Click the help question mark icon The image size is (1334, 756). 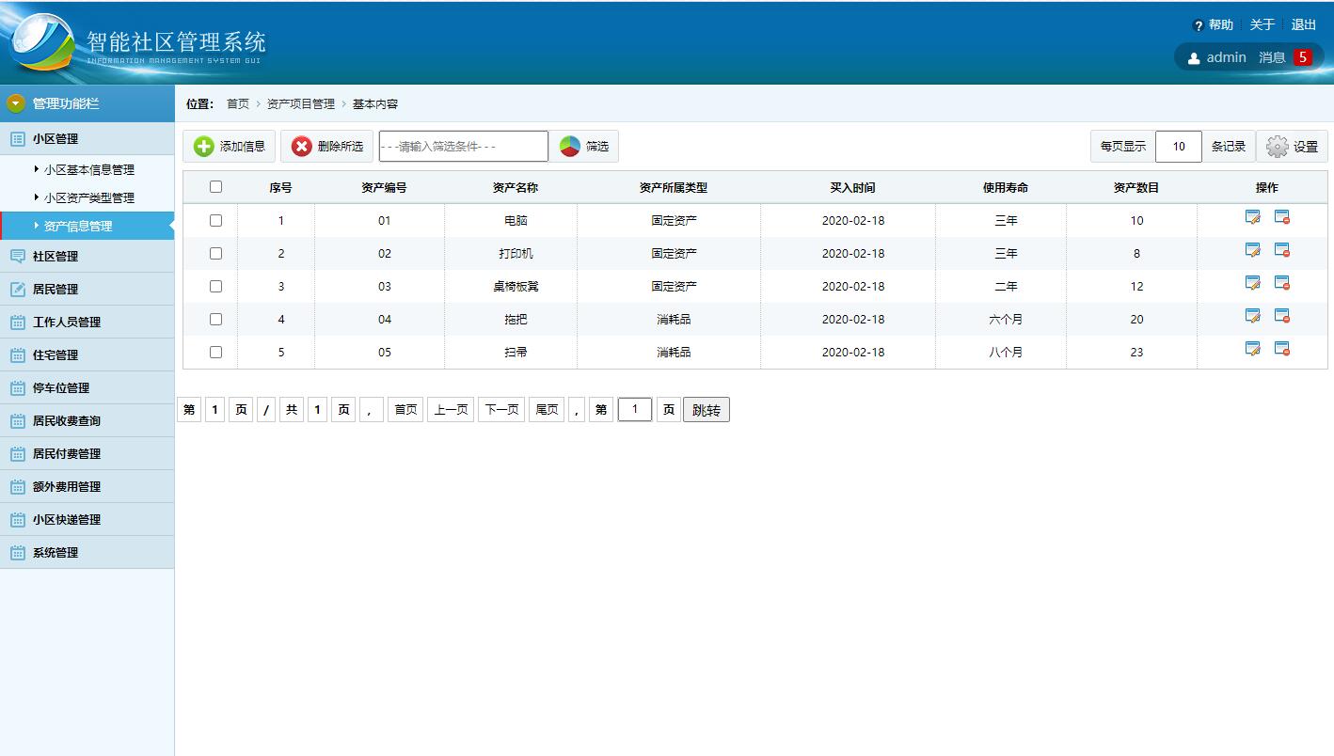coord(1198,26)
